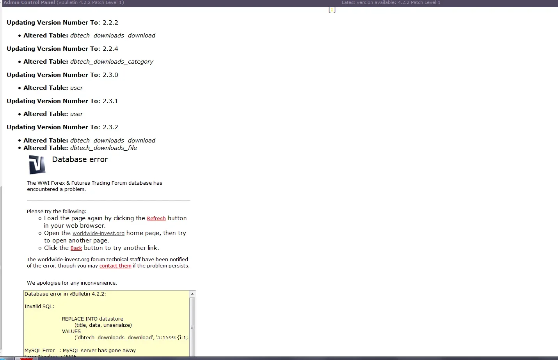
Task: Click the 'We apologise for any inconvenience' text
Action: pyautogui.click(x=72, y=283)
